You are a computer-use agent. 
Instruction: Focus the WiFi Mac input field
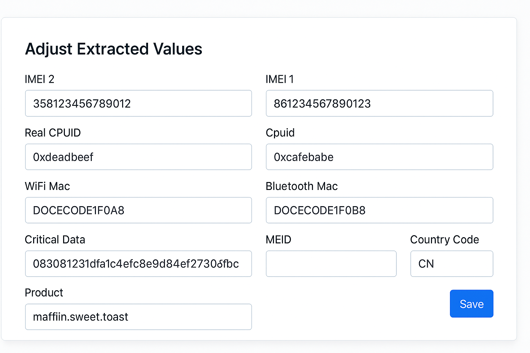138,210
